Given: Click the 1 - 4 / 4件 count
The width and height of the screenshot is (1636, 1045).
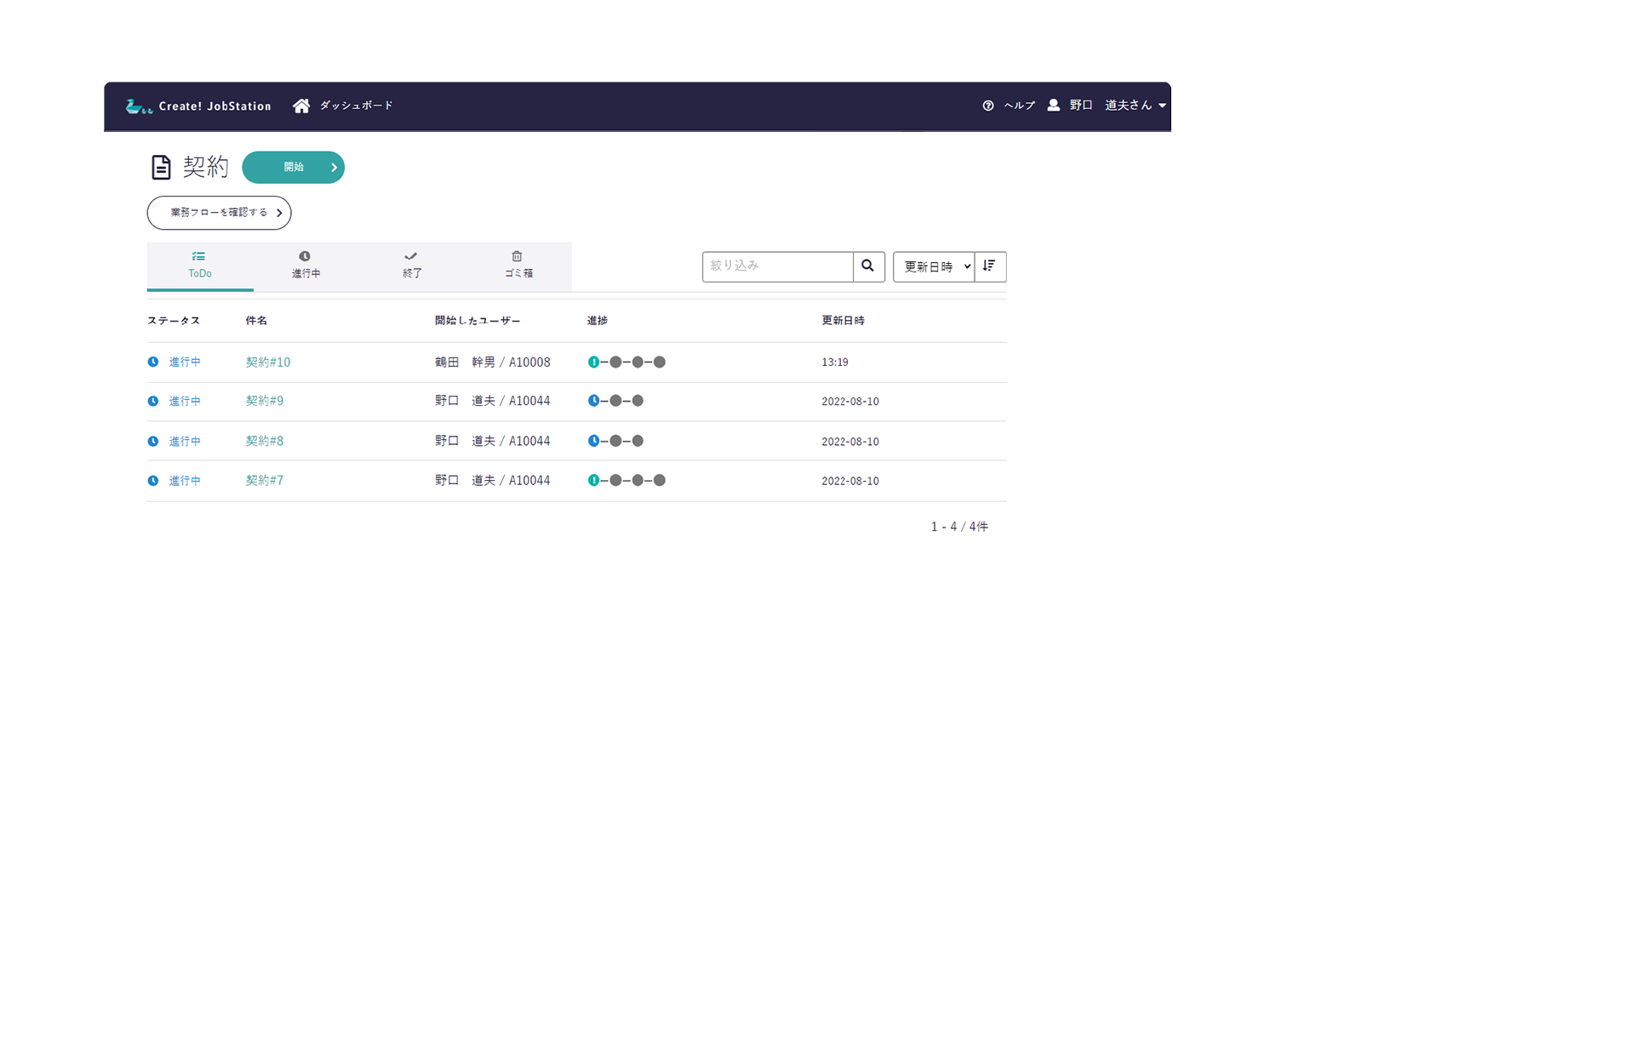Looking at the screenshot, I should [x=960, y=527].
